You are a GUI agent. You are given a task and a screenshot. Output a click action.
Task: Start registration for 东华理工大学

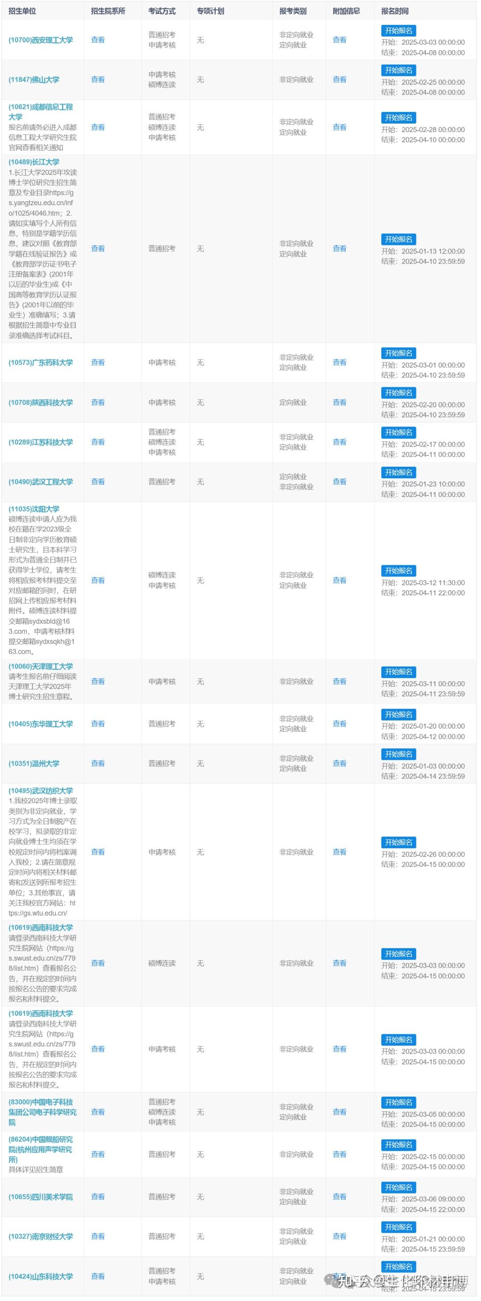click(x=398, y=715)
